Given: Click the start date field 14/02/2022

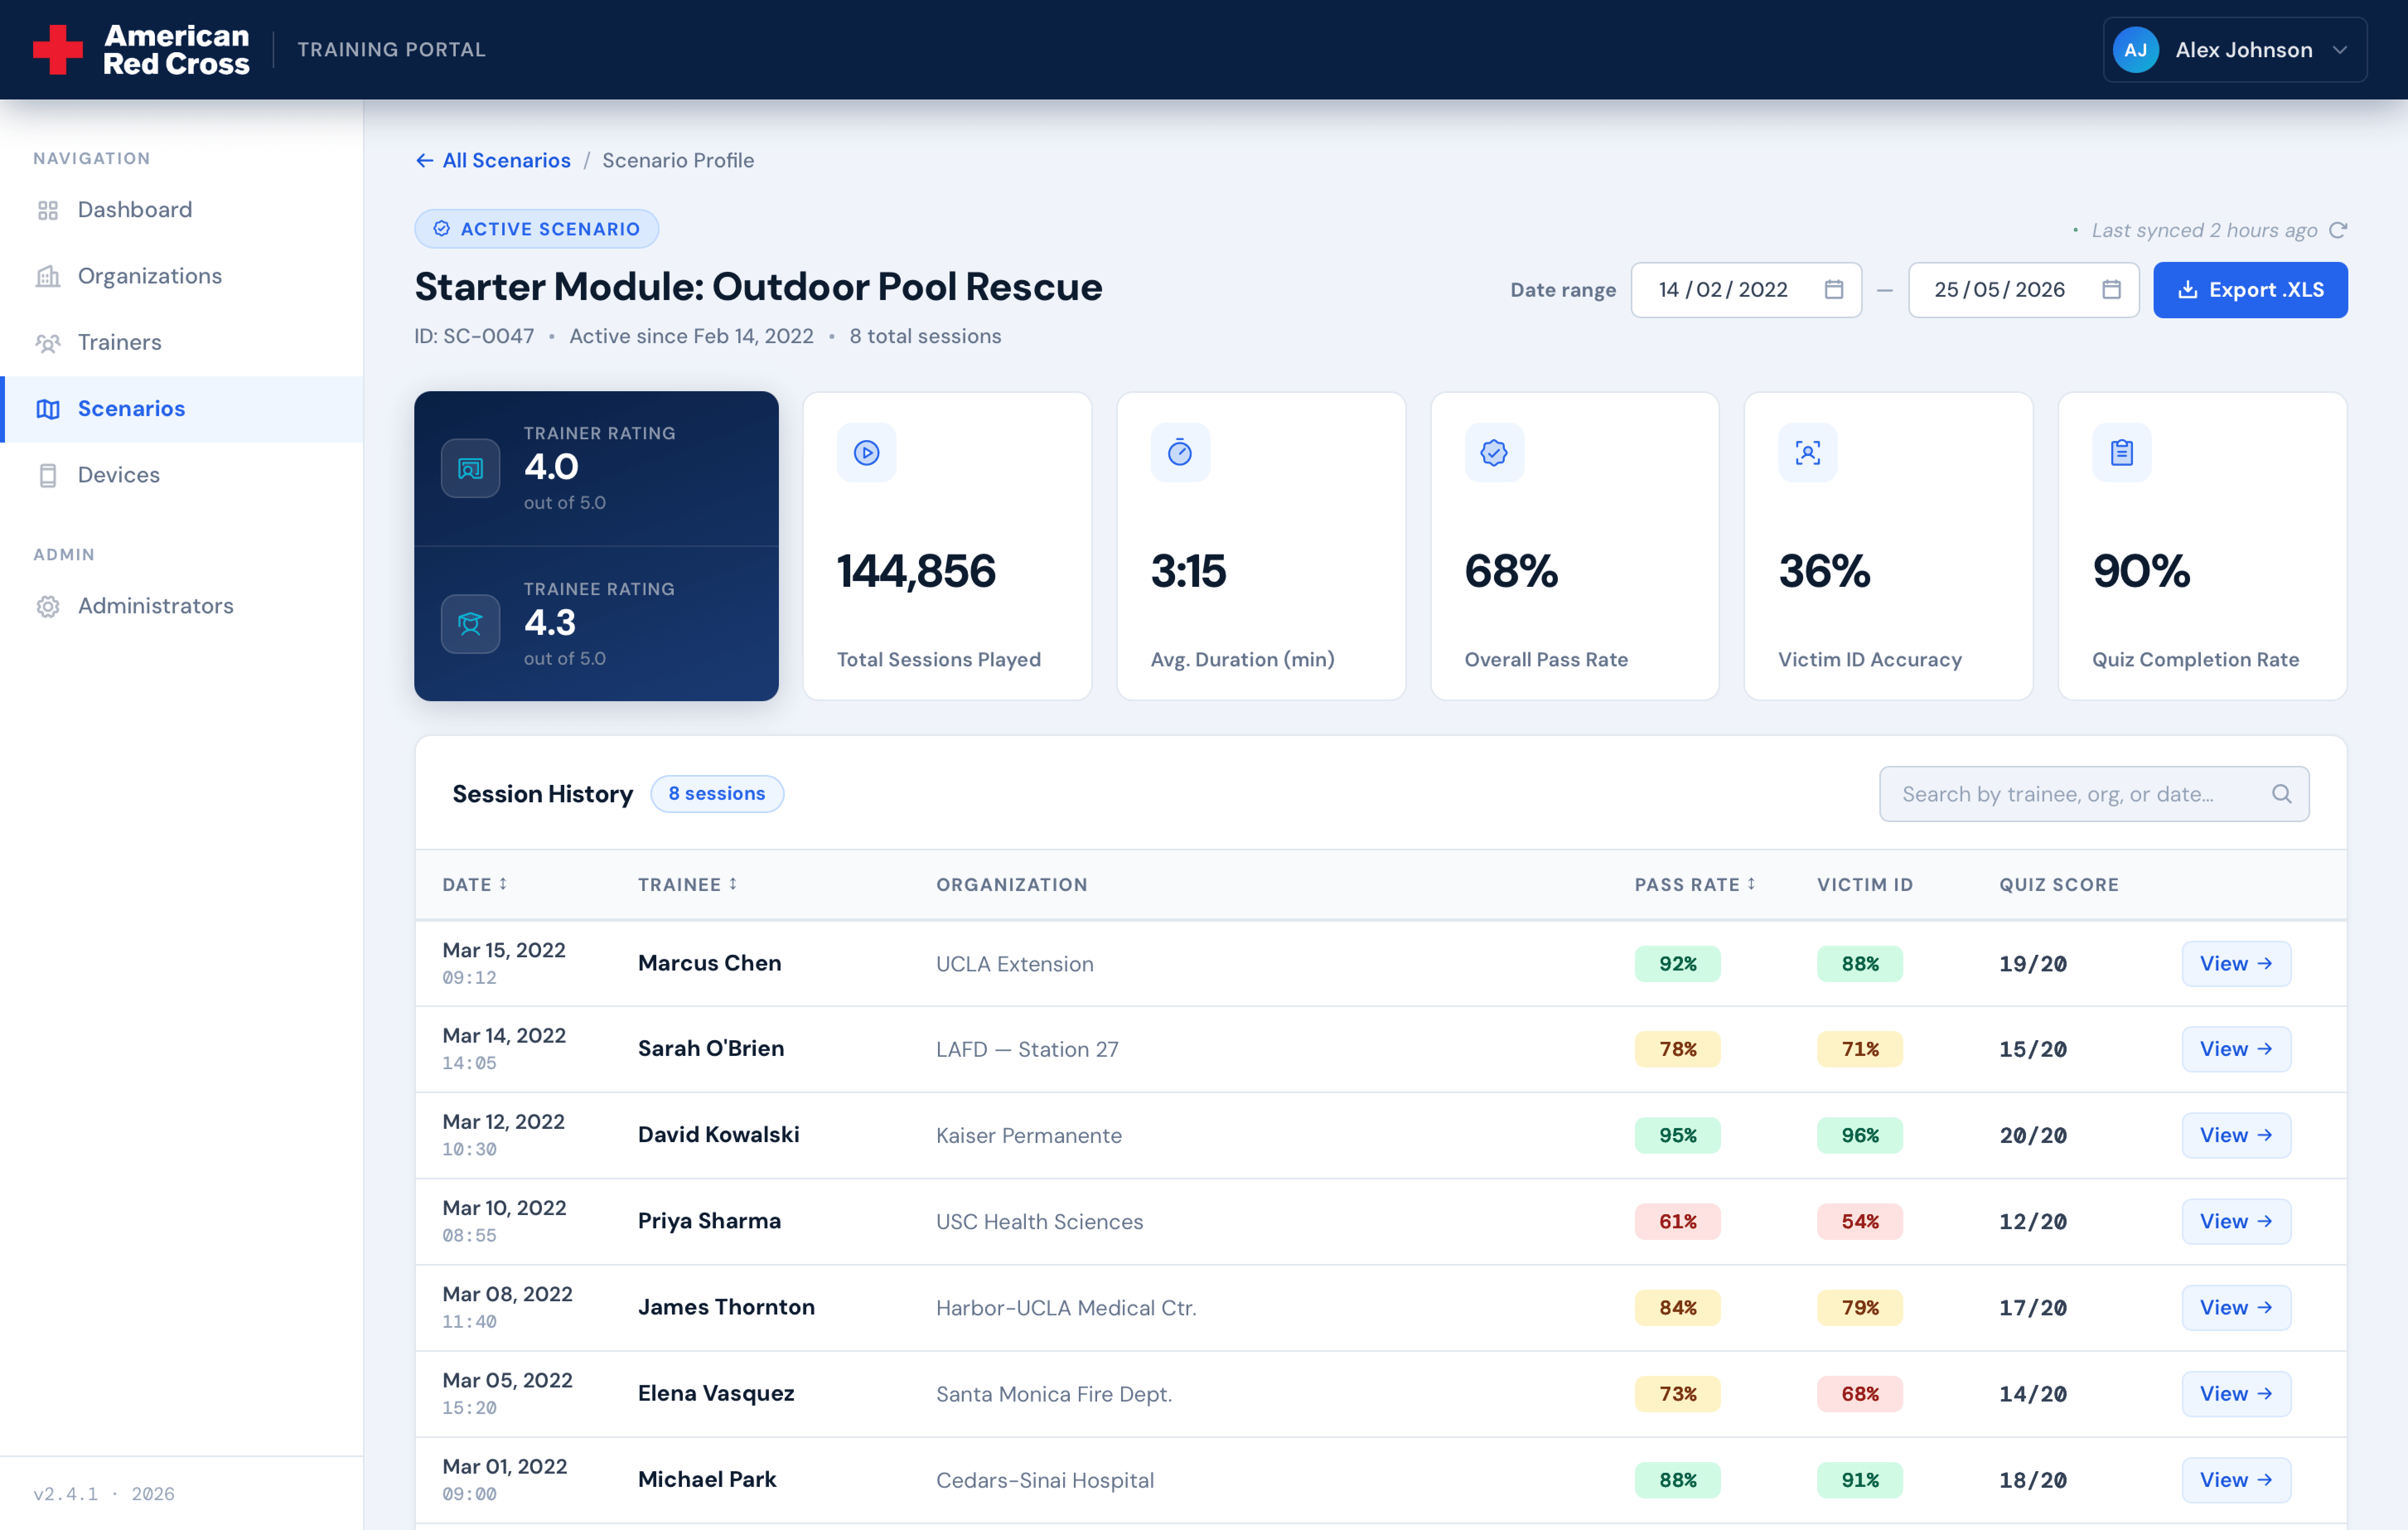Looking at the screenshot, I should [x=1746, y=290].
